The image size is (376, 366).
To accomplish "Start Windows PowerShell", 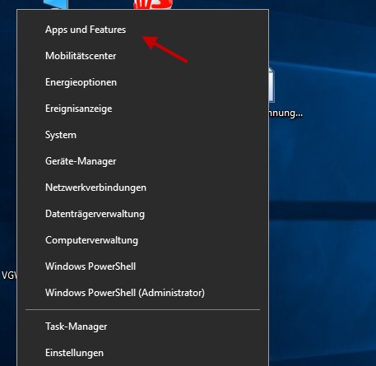I will (142, 266).
